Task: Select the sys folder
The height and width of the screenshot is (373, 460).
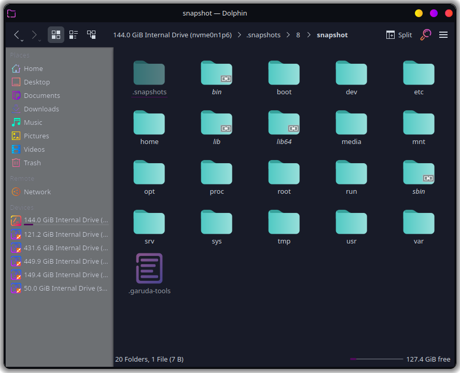Action: click(216, 222)
